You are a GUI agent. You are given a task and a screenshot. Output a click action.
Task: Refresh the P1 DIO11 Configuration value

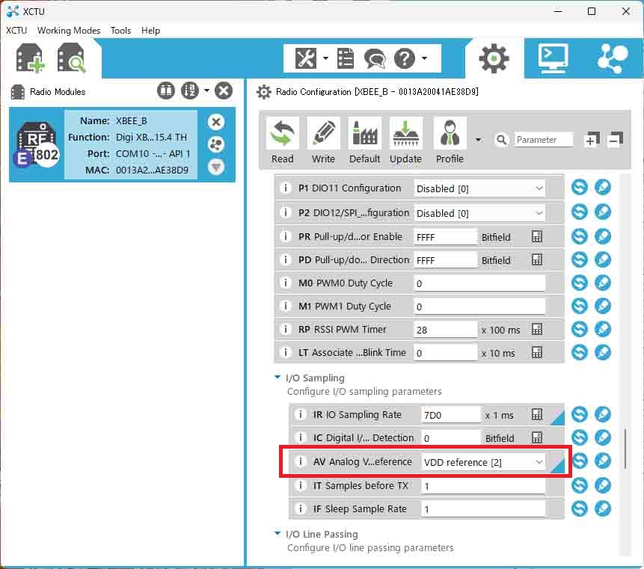pyautogui.click(x=580, y=188)
